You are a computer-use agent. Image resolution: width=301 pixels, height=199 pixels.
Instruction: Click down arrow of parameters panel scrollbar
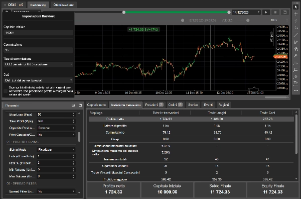(x=79, y=192)
